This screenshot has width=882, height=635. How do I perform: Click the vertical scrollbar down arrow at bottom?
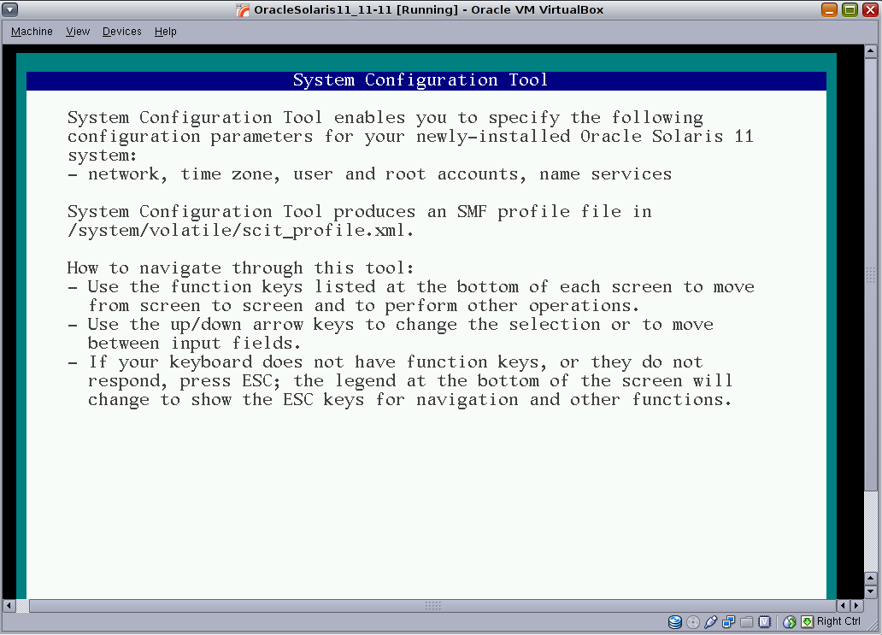pyautogui.click(x=870, y=591)
